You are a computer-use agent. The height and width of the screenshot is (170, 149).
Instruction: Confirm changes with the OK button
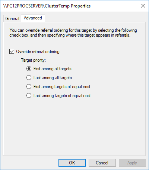click(72, 163)
